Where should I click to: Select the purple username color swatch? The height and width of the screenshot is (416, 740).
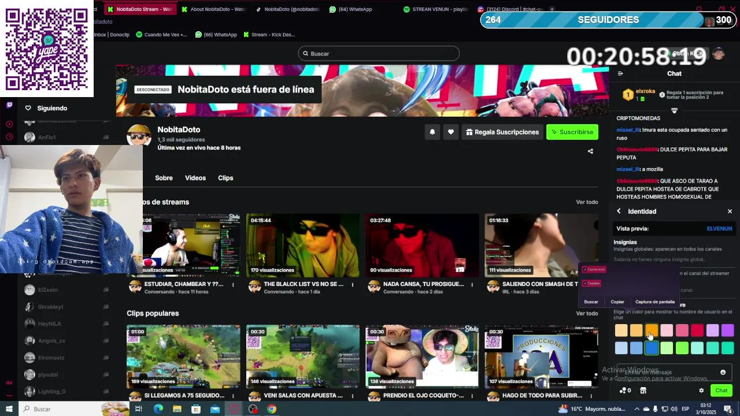click(728, 330)
